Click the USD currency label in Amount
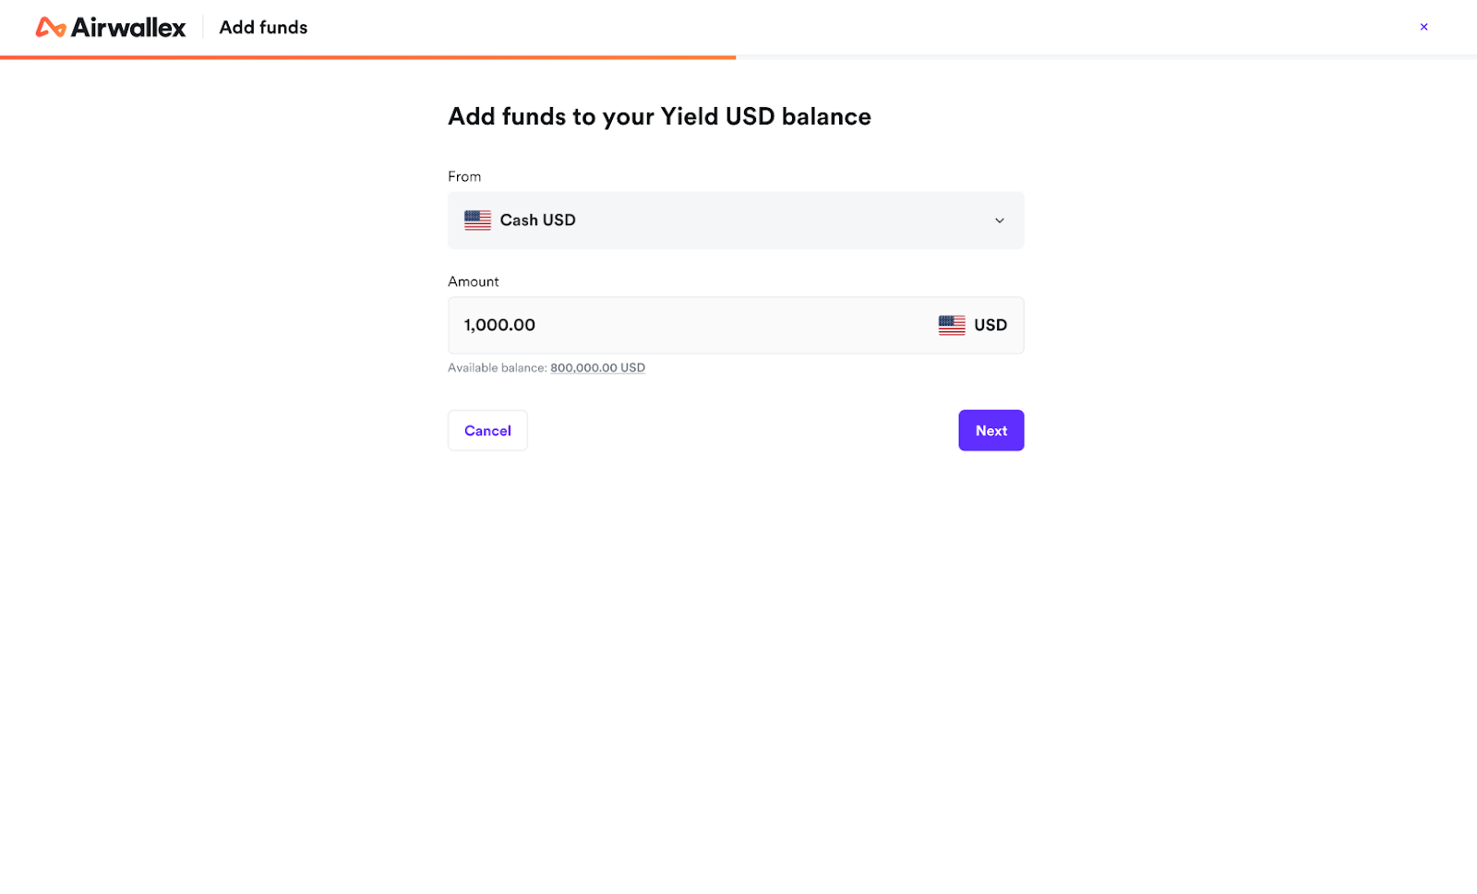1477x894 pixels. 990,325
